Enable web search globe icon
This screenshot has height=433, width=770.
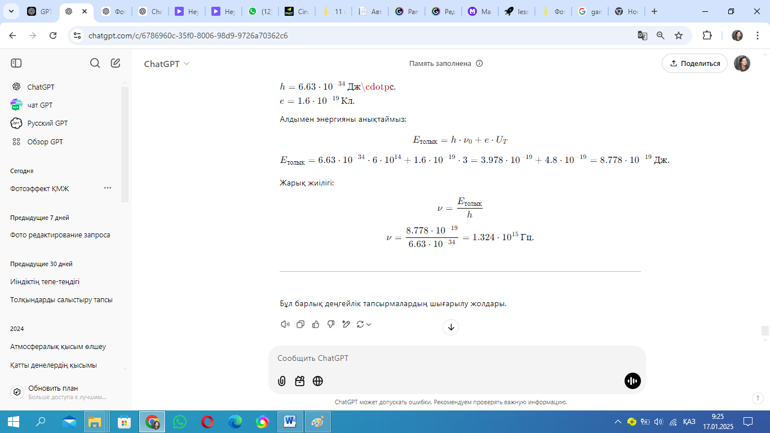pyautogui.click(x=318, y=381)
